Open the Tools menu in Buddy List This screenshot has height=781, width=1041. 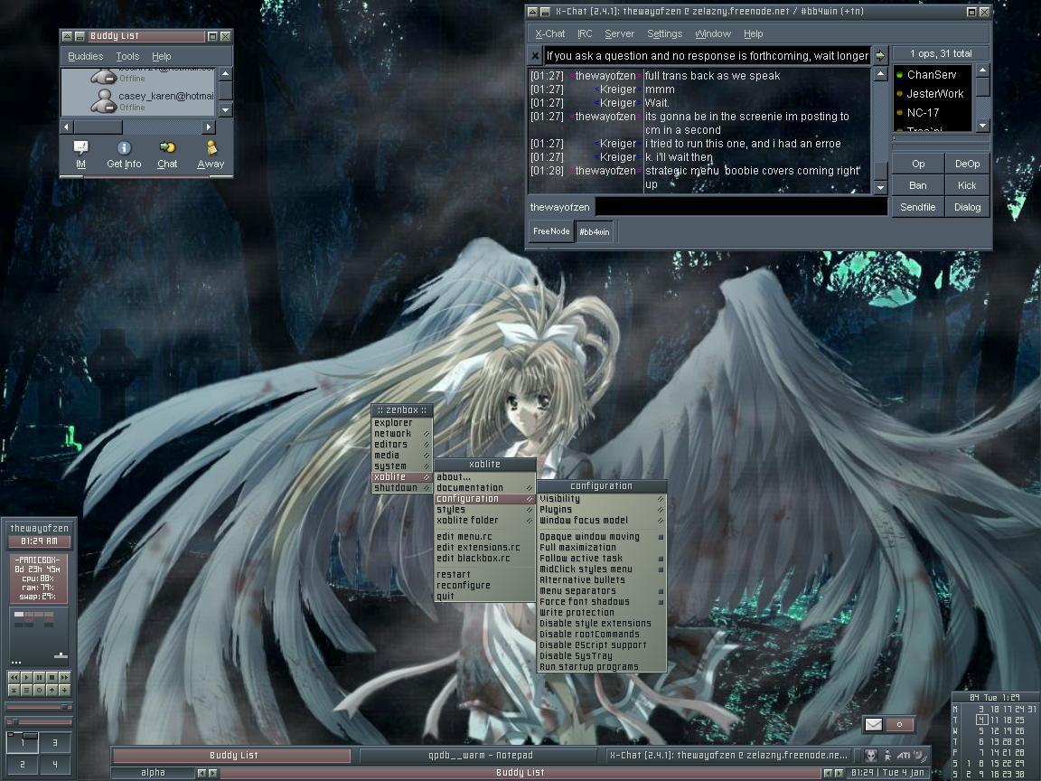(x=127, y=56)
